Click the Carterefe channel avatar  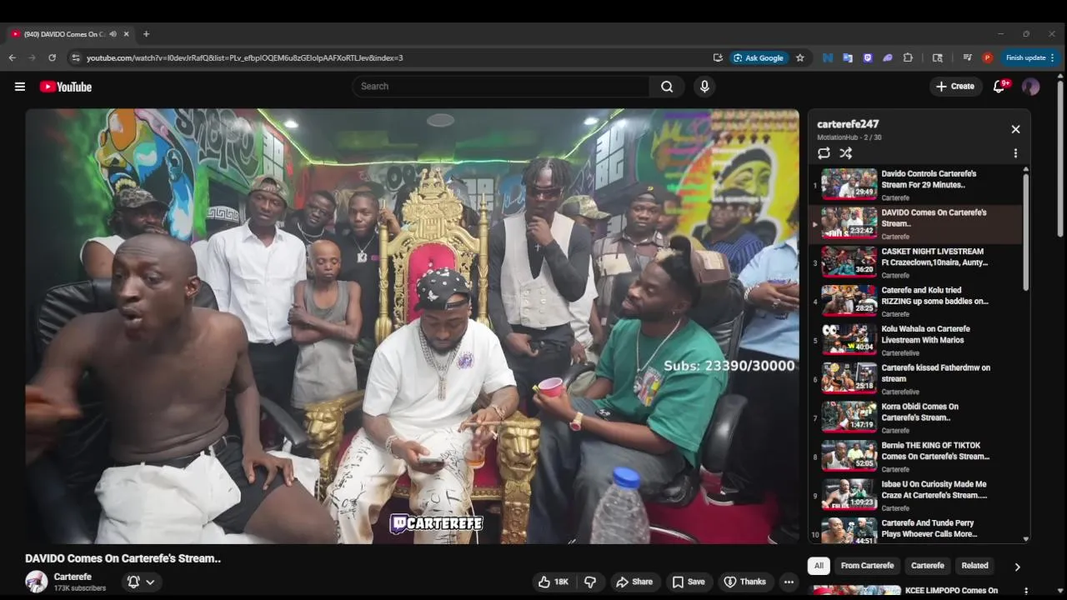(37, 582)
